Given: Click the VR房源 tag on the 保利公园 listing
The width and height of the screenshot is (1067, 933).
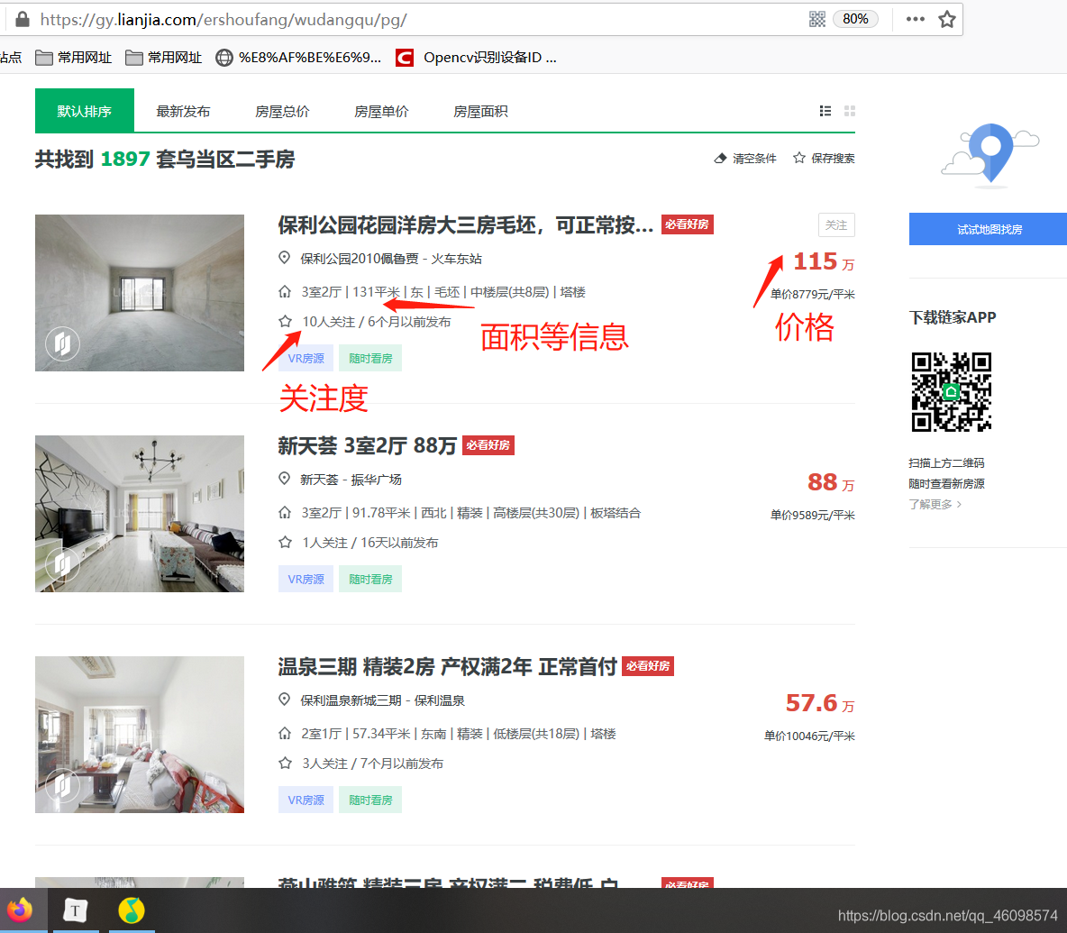Looking at the screenshot, I should (306, 359).
